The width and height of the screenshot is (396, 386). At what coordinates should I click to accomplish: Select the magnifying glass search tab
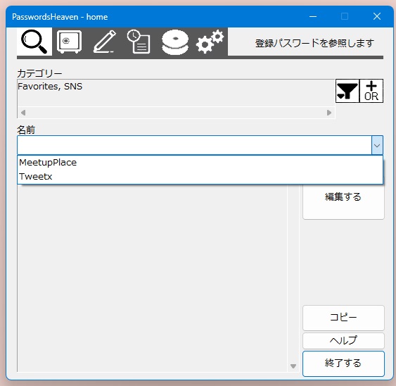(34, 42)
